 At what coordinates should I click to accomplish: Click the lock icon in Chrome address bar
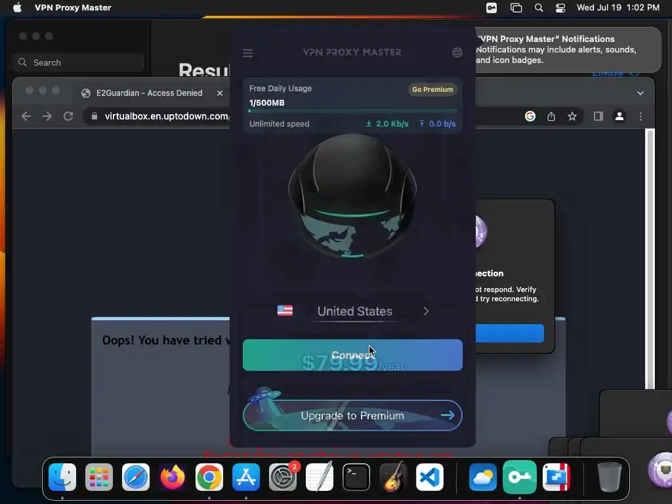coord(94,116)
